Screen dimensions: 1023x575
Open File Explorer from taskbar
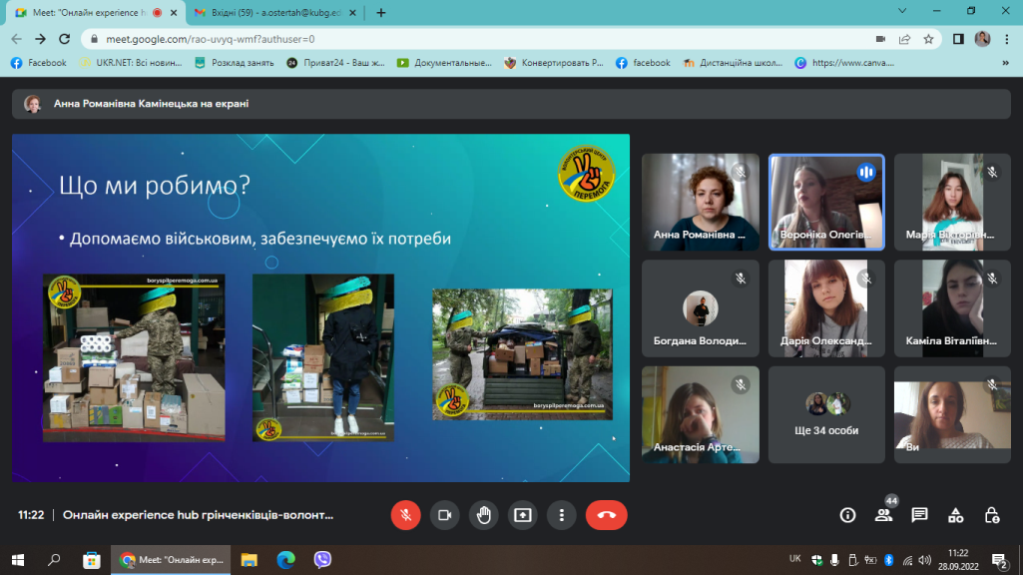point(250,560)
